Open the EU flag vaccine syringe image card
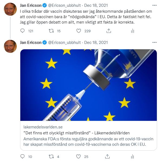The width and height of the screenshot is (159, 162). 89,85
